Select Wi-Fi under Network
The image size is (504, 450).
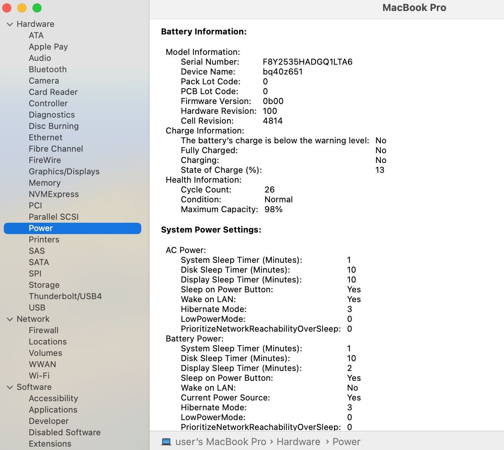[x=39, y=376]
